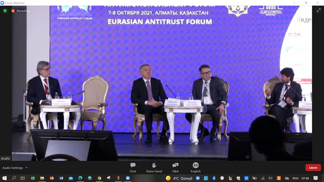Click the green encryption shield icon
324x182 pixels.
[5, 10]
